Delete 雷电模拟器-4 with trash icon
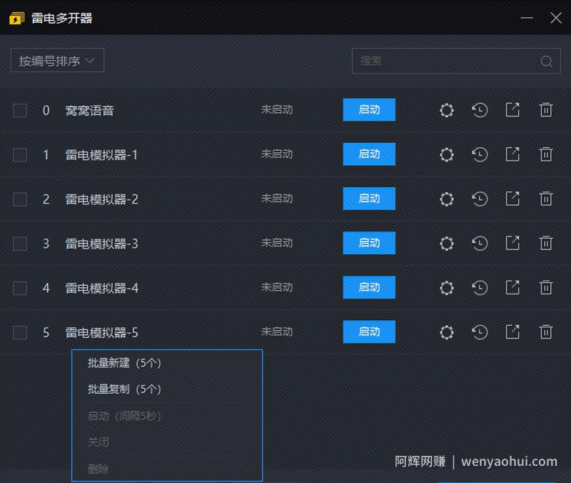The image size is (571, 483). tap(545, 288)
